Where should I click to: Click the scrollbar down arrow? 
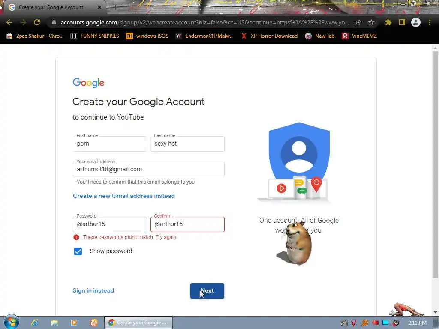435,312
